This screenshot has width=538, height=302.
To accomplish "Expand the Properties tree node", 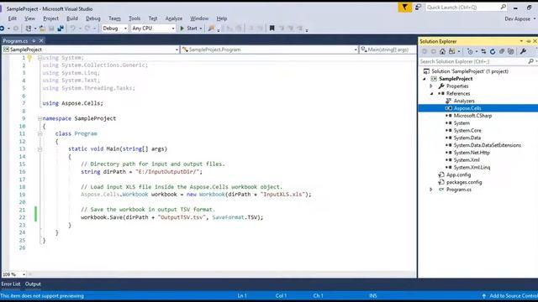I will click(431, 86).
